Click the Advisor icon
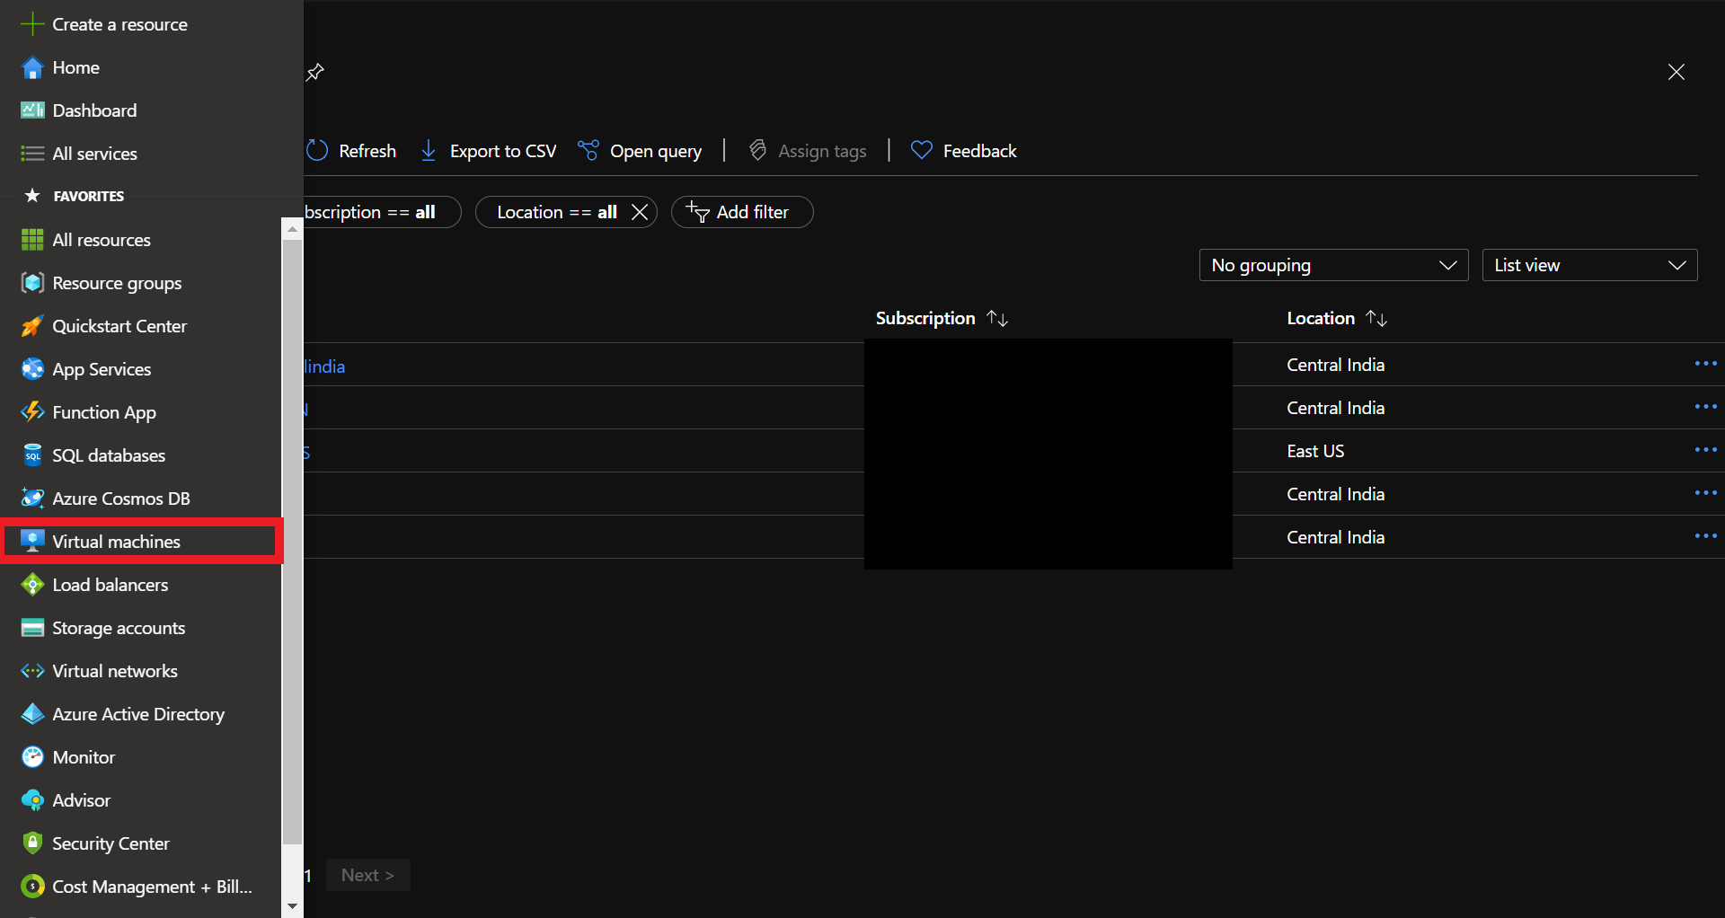Screen dimensions: 1725x918 point(32,800)
